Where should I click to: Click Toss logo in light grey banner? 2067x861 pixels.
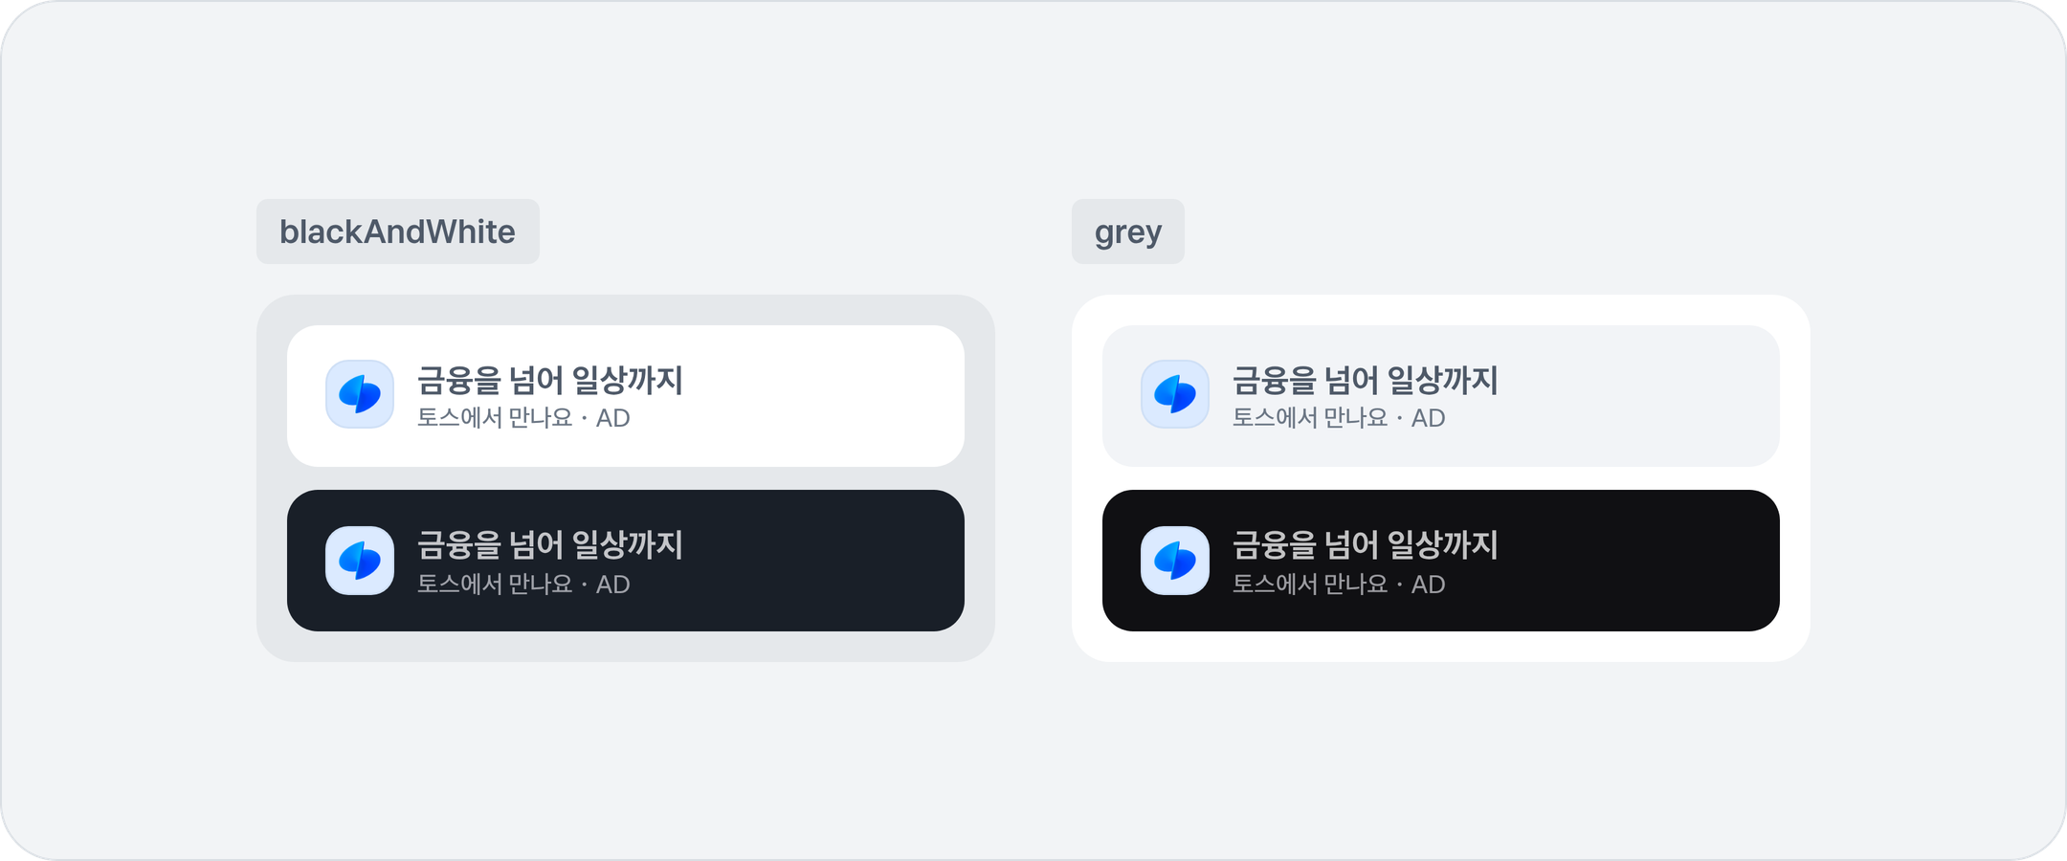point(1175,394)
